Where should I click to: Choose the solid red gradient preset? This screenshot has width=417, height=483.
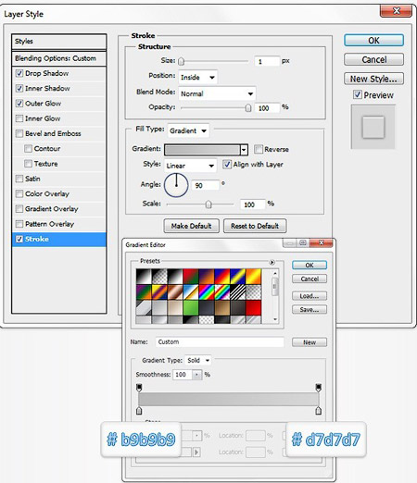(x=254, y=308)
